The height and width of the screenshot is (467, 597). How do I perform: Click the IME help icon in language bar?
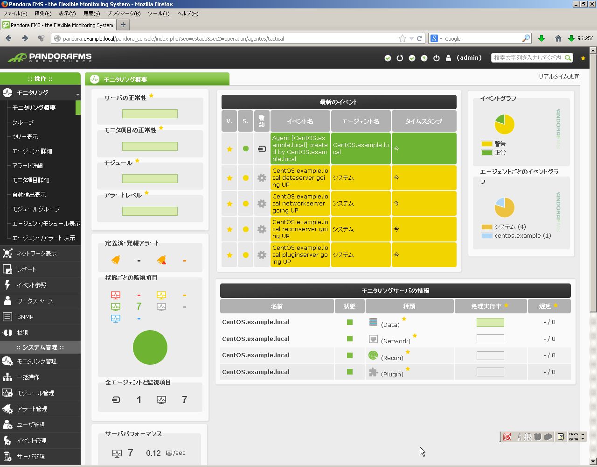561,437
